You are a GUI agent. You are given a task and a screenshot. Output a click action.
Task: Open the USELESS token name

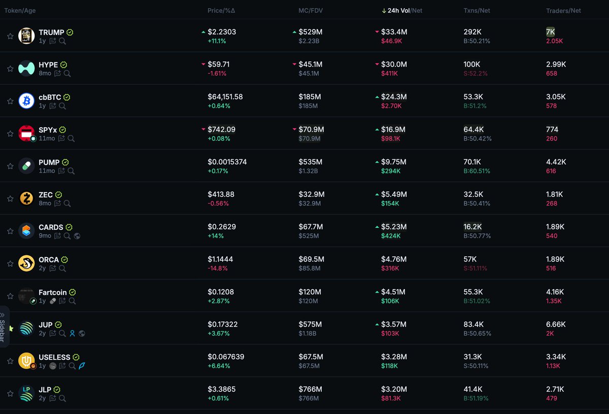pos(54,357)
